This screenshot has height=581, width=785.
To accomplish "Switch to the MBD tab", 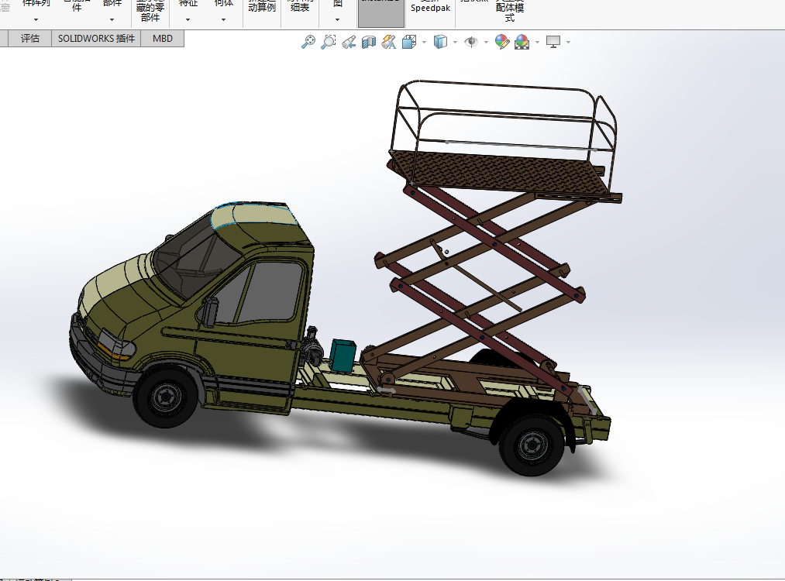I will [x=163, y=39].
